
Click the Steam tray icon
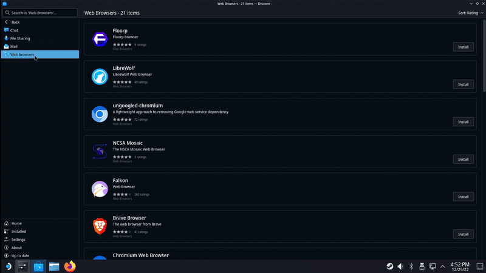(x=390, y=266)
